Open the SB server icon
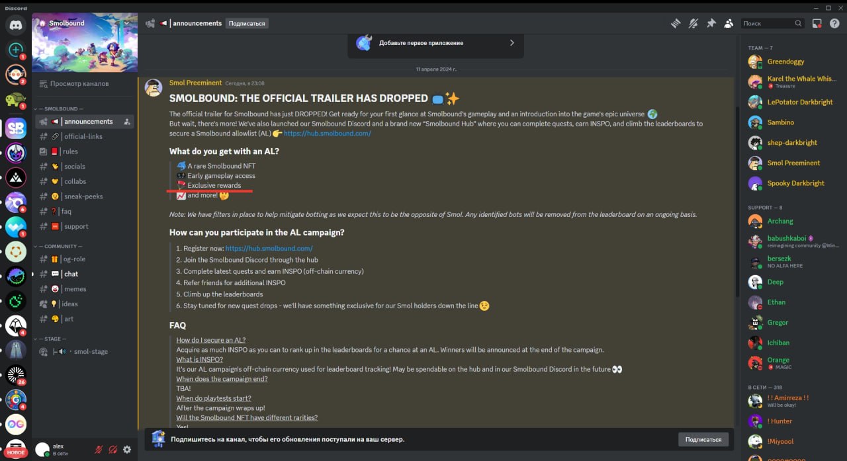 point(16,128)
